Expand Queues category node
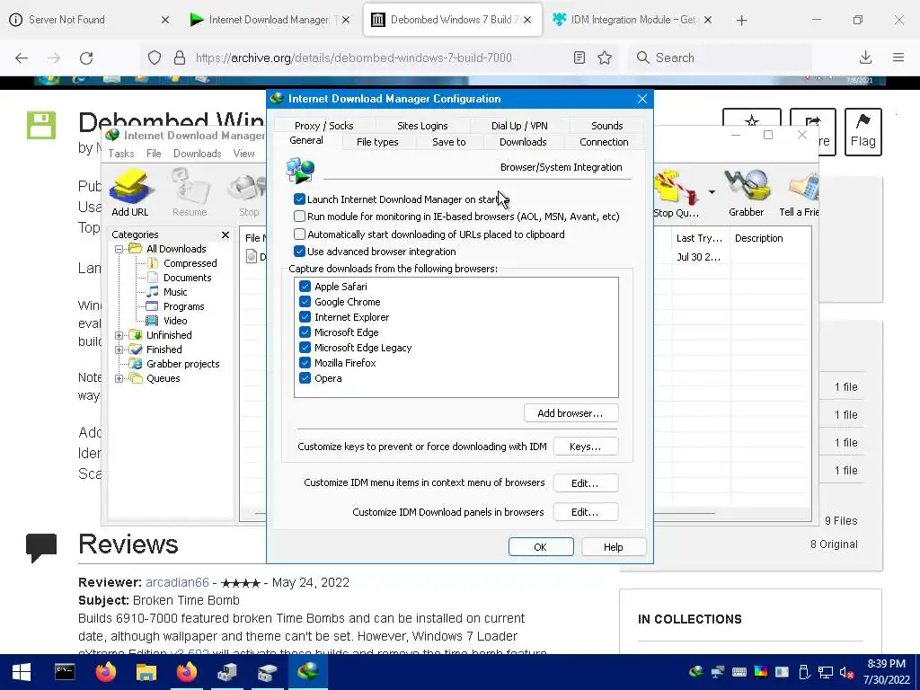This screenshot has height=690, width=920. tap(119, 378)
